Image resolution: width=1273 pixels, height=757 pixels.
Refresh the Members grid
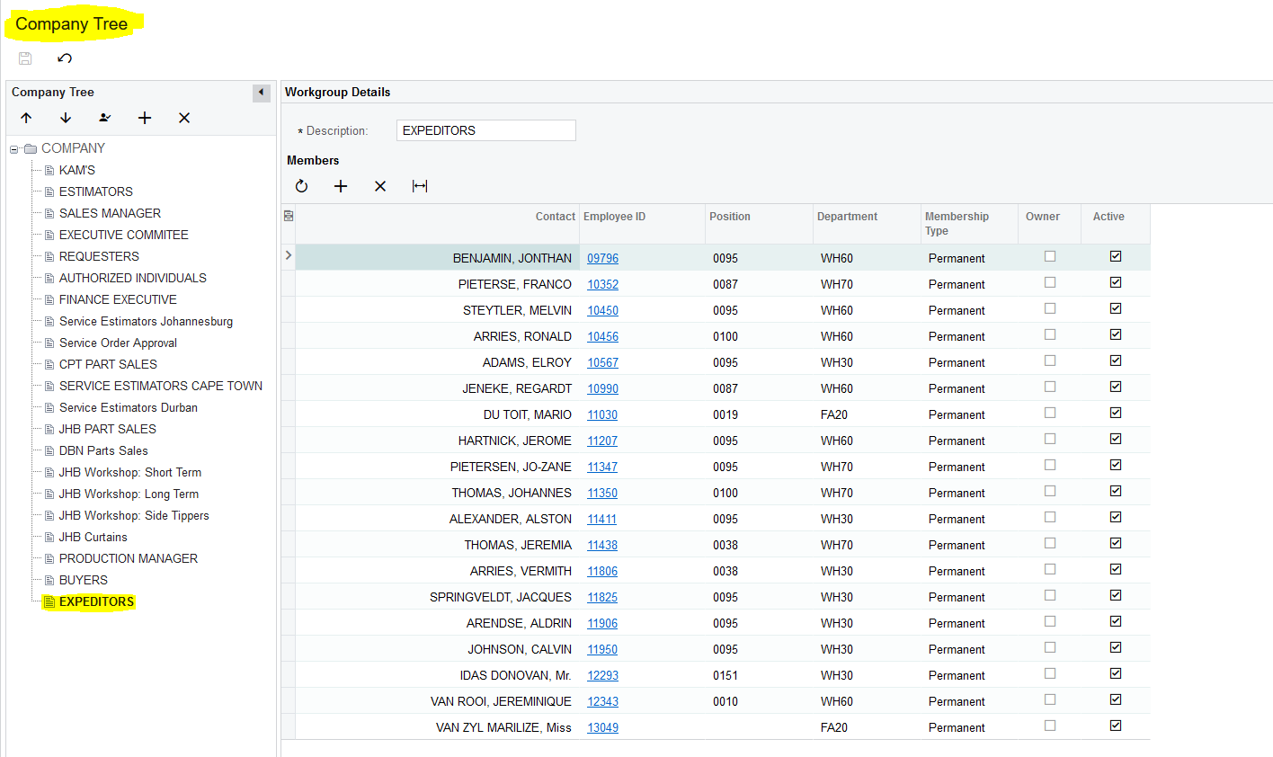(x=301, y=186)
